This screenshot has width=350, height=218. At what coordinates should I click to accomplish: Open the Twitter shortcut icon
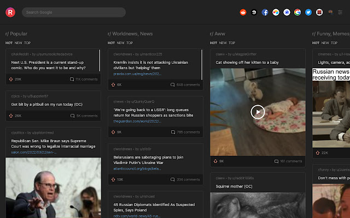[308, 12]
